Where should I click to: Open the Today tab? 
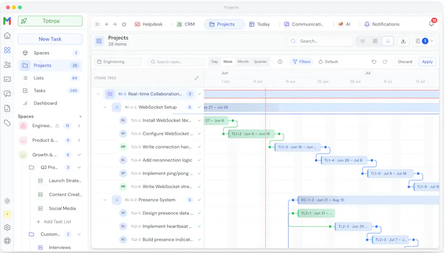[x=259, y=24]
